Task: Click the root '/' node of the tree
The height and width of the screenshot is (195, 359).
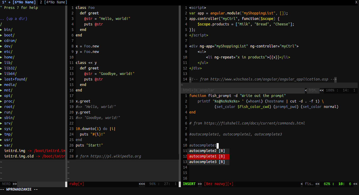Action: pos(1,24)
